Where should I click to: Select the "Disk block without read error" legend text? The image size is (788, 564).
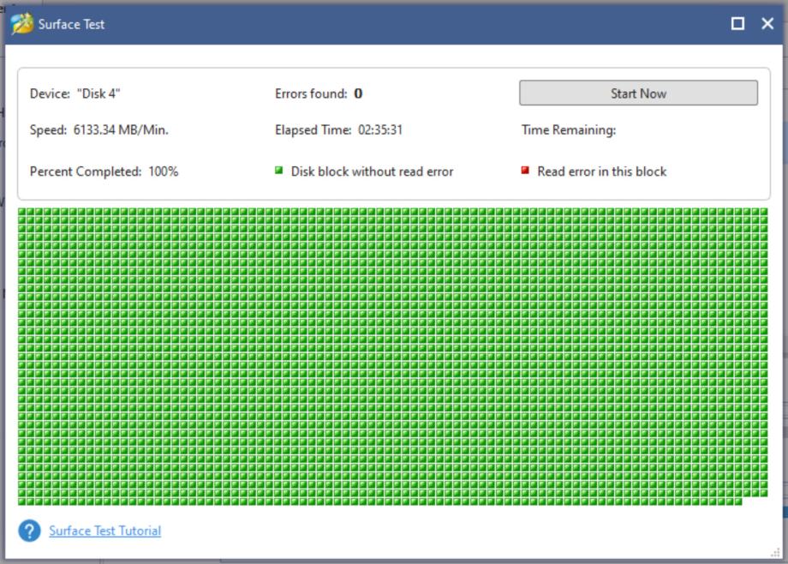coord(372,171)
